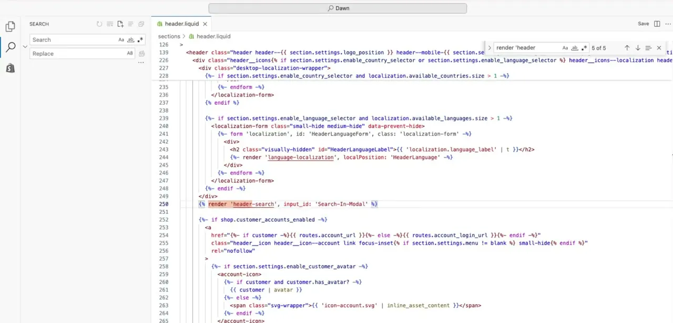Click the highlighted render 'header-search' on line 250
The width and height of the screenshot is (673, 323).
pos(243,204)
